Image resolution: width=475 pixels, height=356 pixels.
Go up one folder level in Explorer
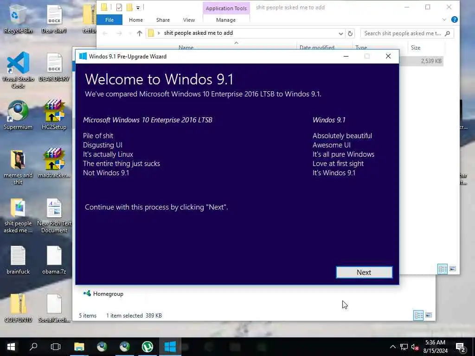click(x=139, y=33)
